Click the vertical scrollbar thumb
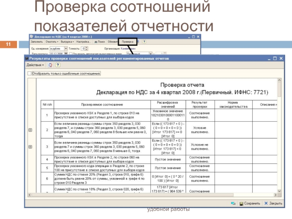This screenshot has height=219, width=292. 279,89
